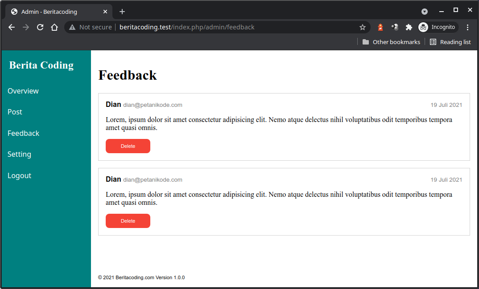Screen dimensions: 479x289
Task: Delete the first feedback from Dian
Action: [128, 146]
